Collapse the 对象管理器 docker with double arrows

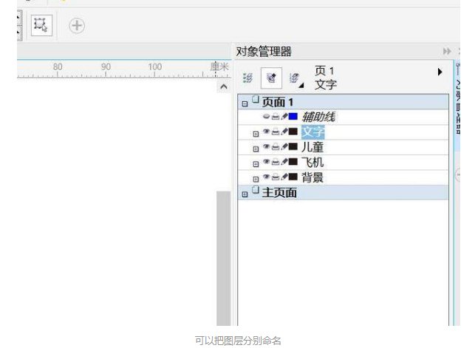click(447, 51)
